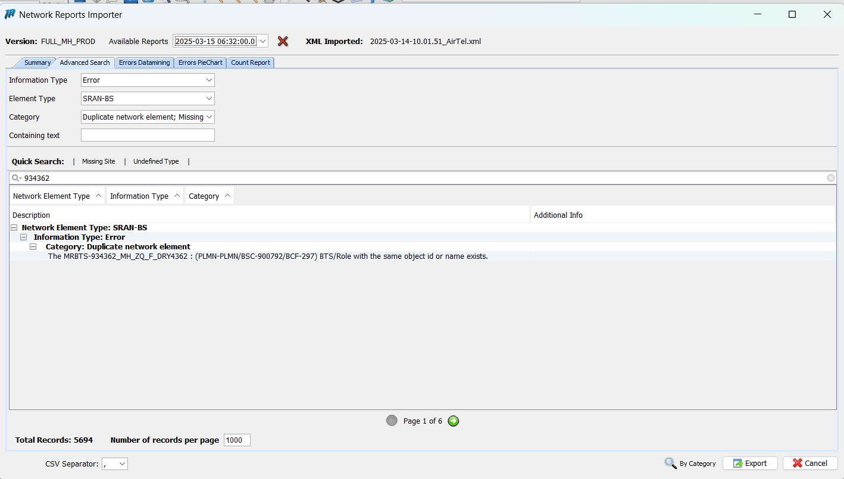Switch to the Errors PieChart tab

(x=200, y=62)
